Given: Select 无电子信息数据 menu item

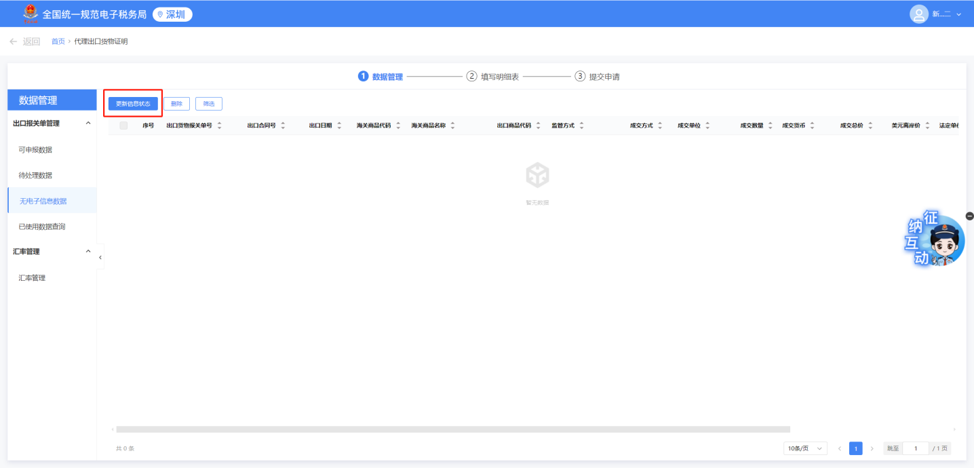Looking at the screenshot, I should [x=52, y=201].
